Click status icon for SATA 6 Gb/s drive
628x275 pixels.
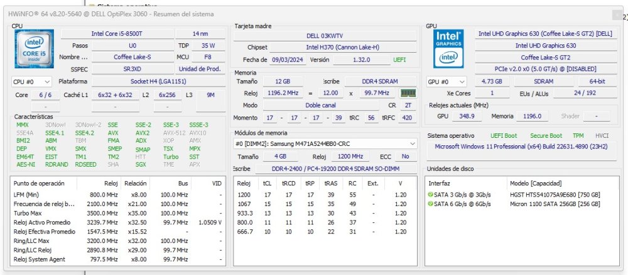coord(431,204)
